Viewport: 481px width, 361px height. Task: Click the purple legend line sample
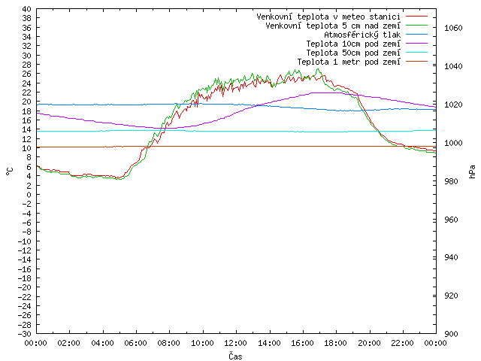416,44
